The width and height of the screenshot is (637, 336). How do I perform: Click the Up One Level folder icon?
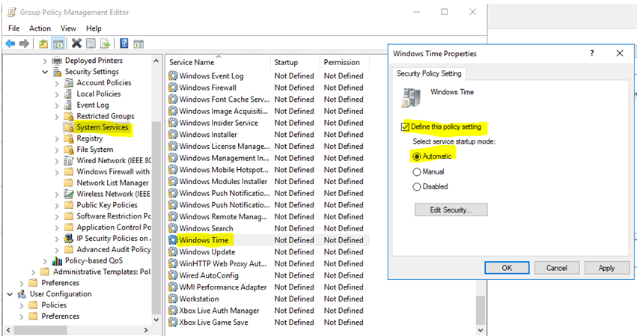coord(43,44)
